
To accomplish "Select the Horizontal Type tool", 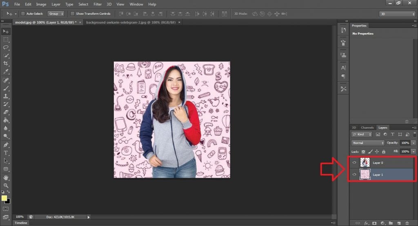I will tap(6, 152).
